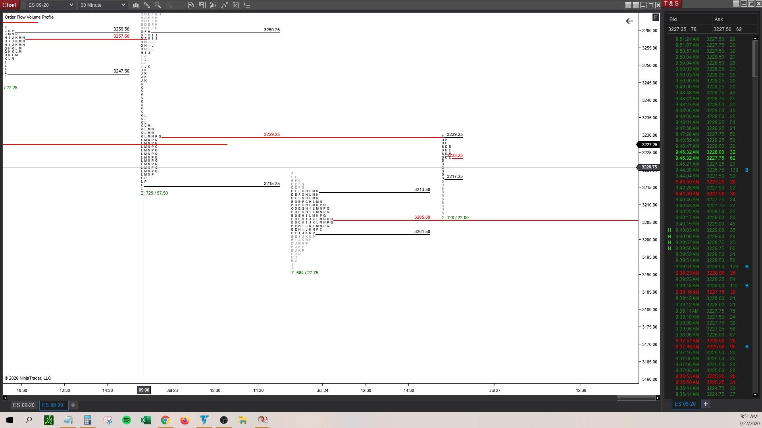The width and height of the screenshot is (762, 428).
Task: Open the chart properties list icon
Action: tap(247, 5)
